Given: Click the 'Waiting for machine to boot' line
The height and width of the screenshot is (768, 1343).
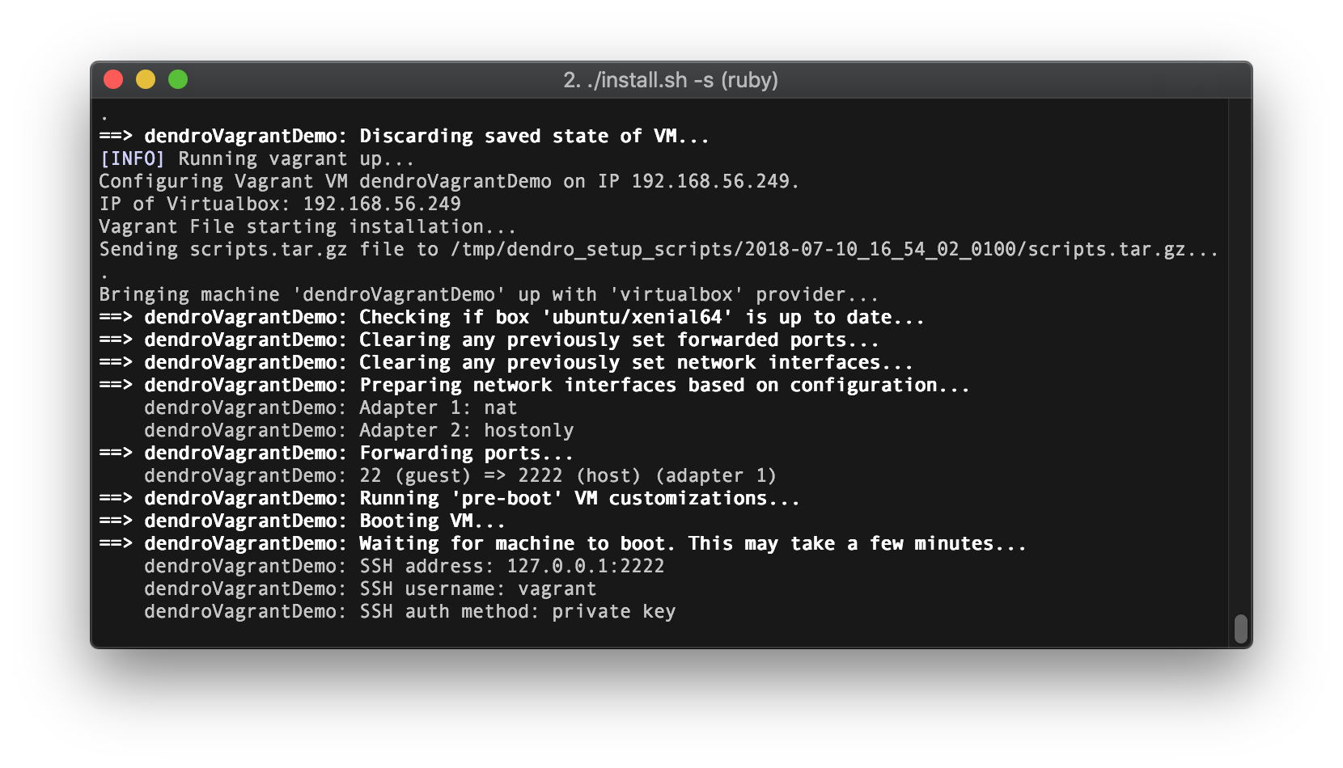Looking at the screenshot, I should 563,544.
